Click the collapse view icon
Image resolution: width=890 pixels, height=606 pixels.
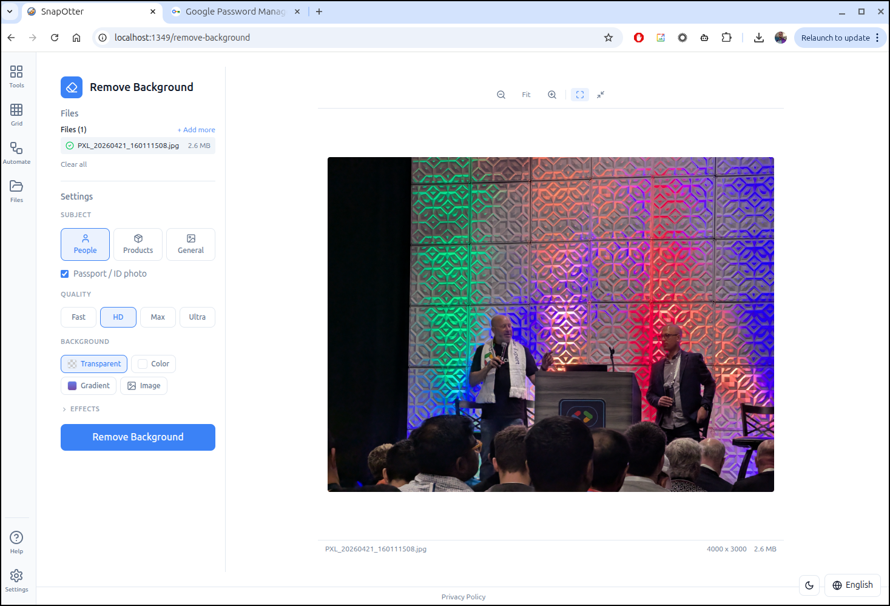[x=601, y=95]
